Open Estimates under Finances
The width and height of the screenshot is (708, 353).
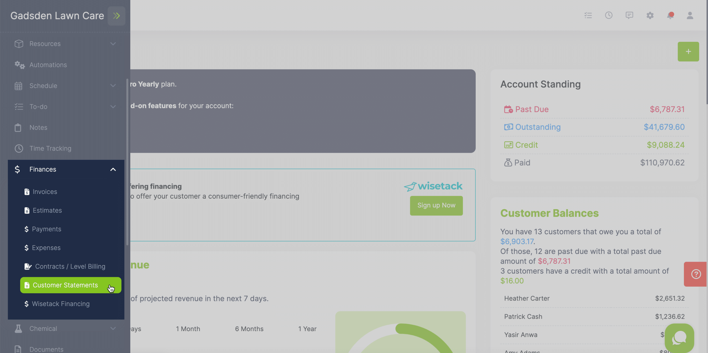[47, 211]
